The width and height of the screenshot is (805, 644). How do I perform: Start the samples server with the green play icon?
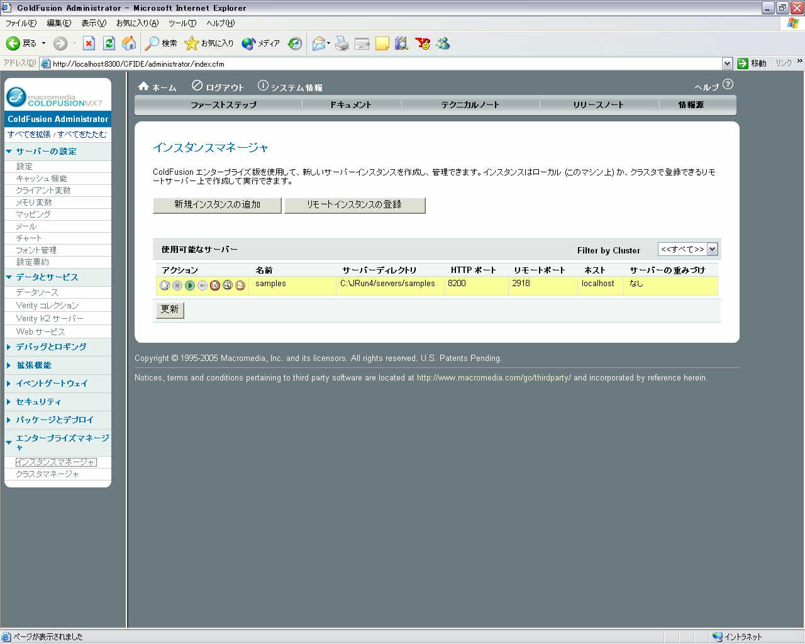tap(190, 286)
